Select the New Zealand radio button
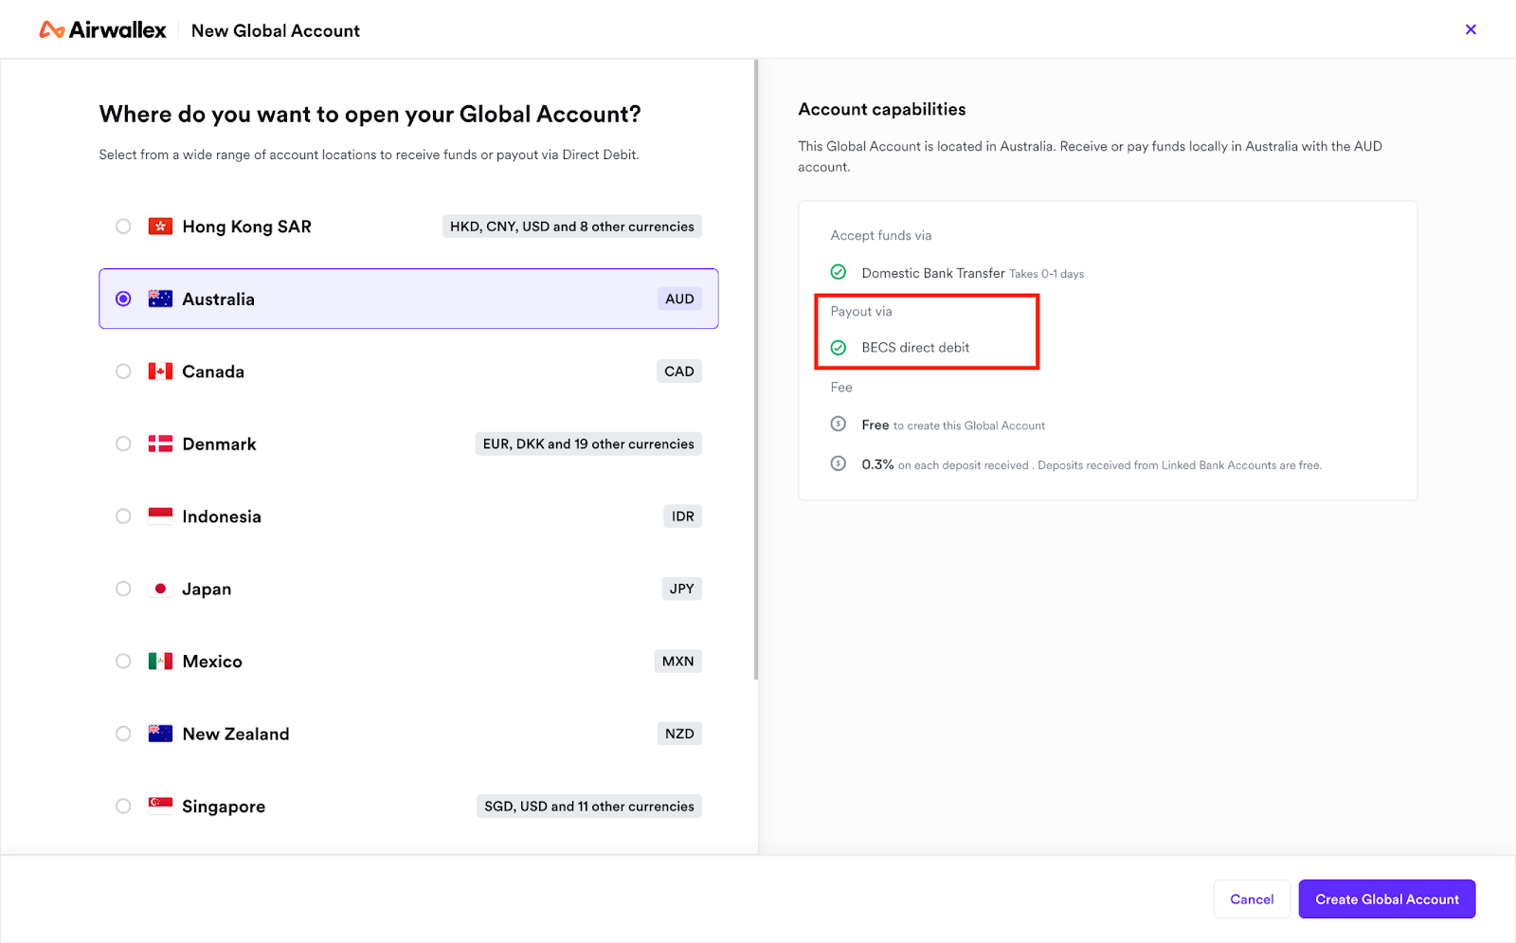 tap(123, 734)
